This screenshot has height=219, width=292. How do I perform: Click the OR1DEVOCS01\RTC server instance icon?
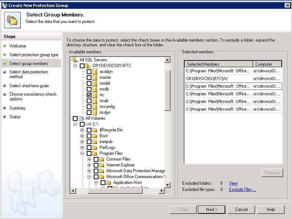pyautogui.click(x=88, y=66)
